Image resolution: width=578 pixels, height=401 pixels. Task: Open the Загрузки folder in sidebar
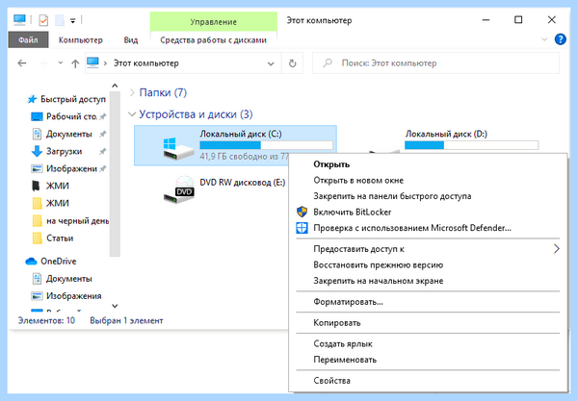(65, 151)
